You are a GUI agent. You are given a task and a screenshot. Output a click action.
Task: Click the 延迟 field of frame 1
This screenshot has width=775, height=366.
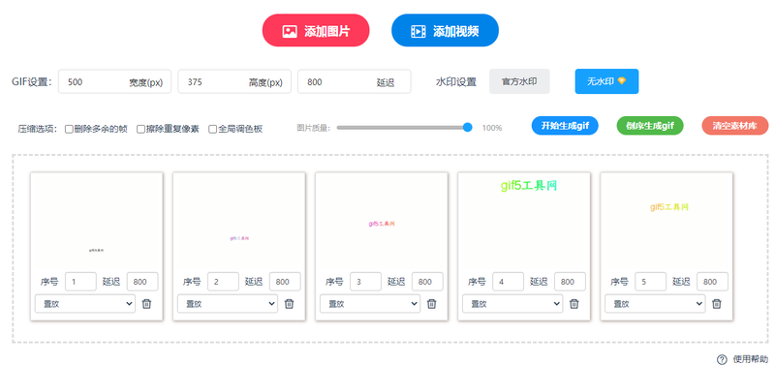click(142, 282)
